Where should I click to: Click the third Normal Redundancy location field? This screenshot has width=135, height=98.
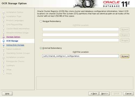coord(81,40)
